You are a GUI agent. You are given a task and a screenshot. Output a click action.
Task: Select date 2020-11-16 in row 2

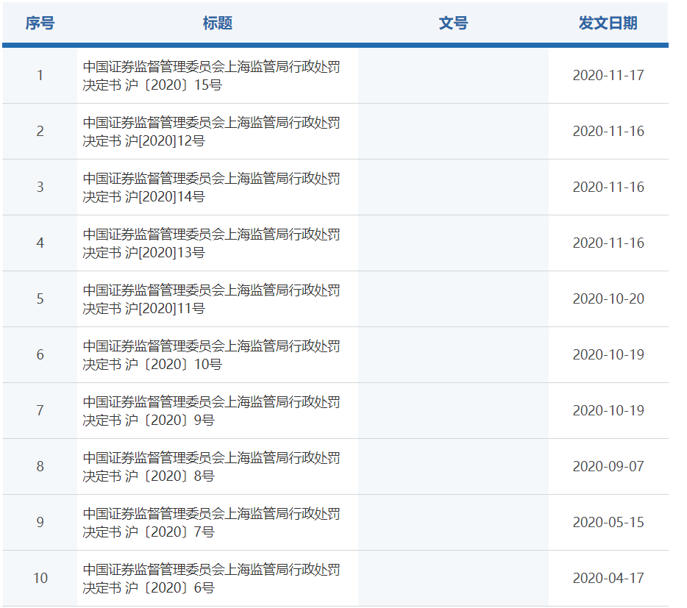tap(608, 131)
